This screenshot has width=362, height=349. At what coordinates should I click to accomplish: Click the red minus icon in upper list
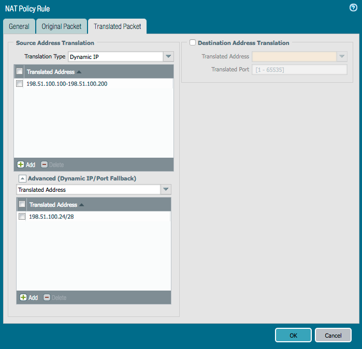coord(44,164)
